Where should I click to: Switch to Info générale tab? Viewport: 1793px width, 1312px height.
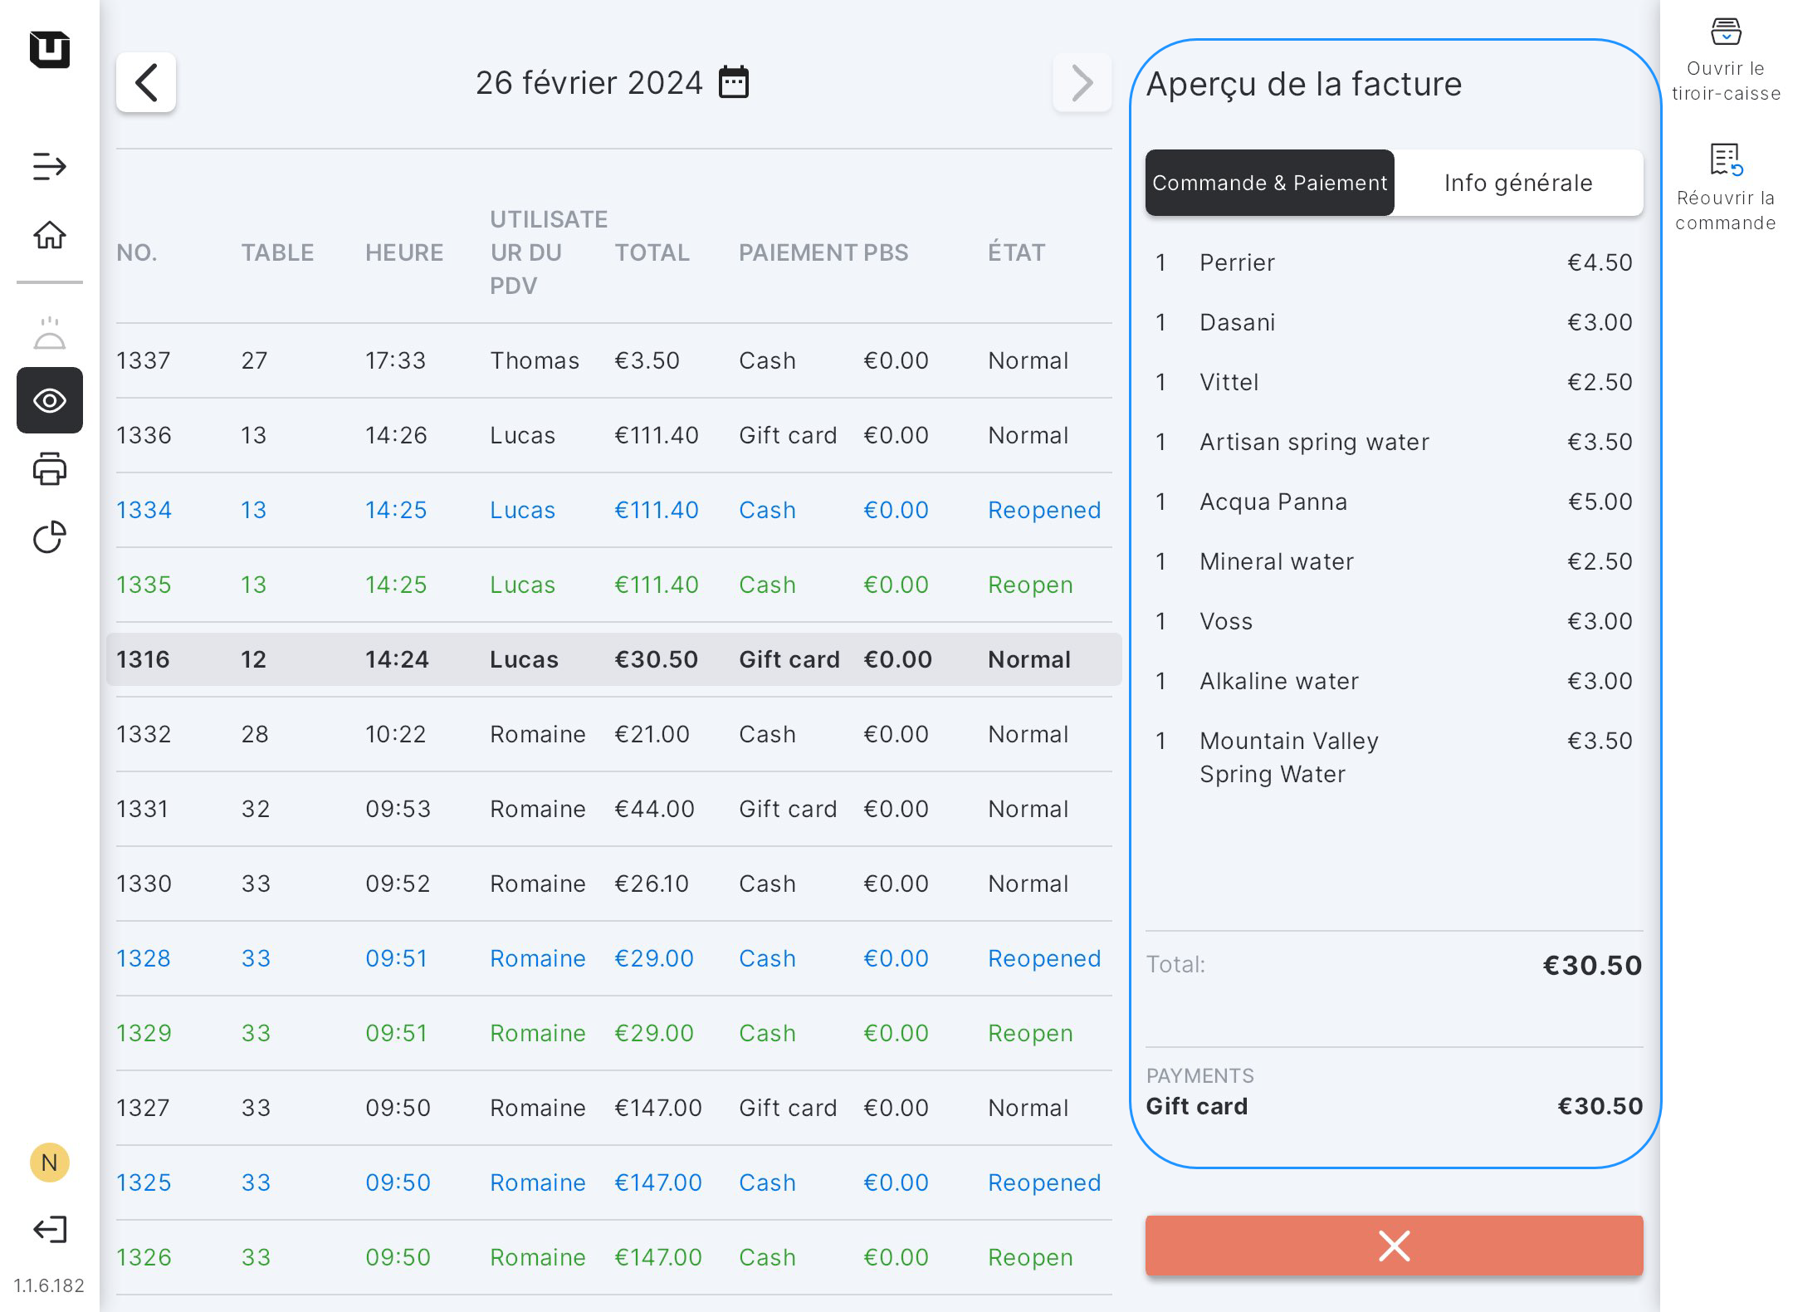coord(1517,183)
